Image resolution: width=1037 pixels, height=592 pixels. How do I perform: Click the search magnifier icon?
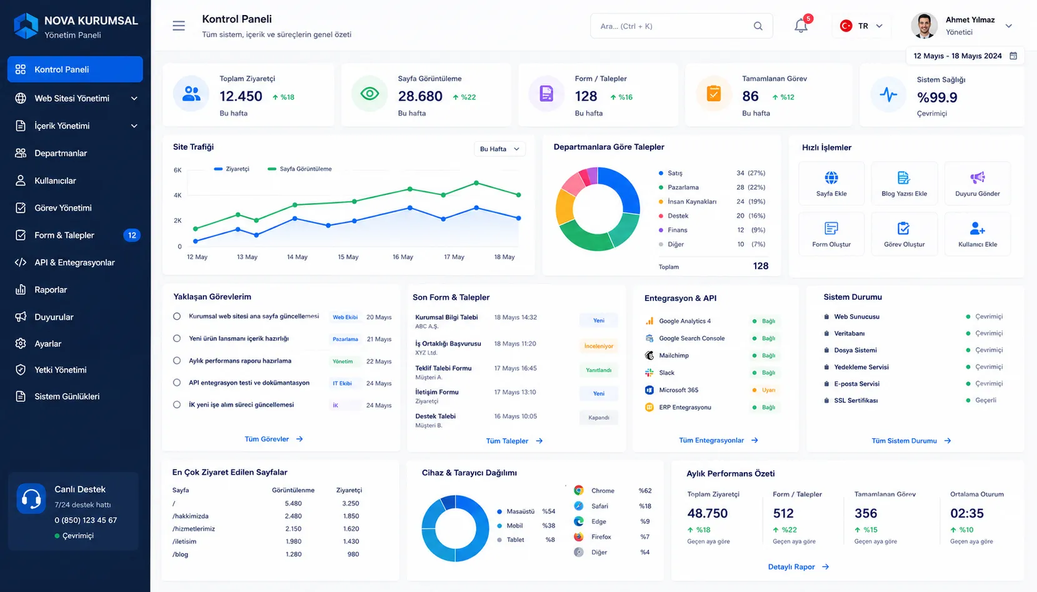coord(758,26)
